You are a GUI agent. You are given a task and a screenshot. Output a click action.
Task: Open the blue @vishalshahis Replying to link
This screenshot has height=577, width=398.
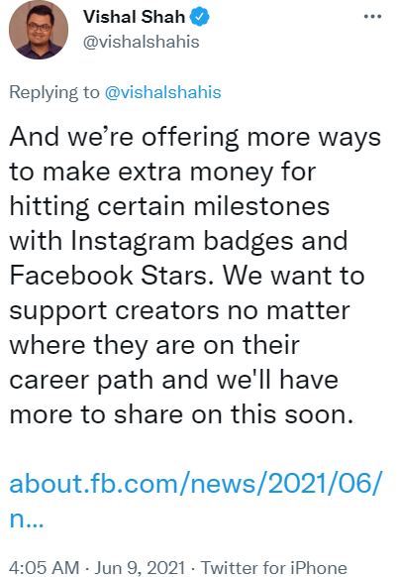click(x=162, y=92)
